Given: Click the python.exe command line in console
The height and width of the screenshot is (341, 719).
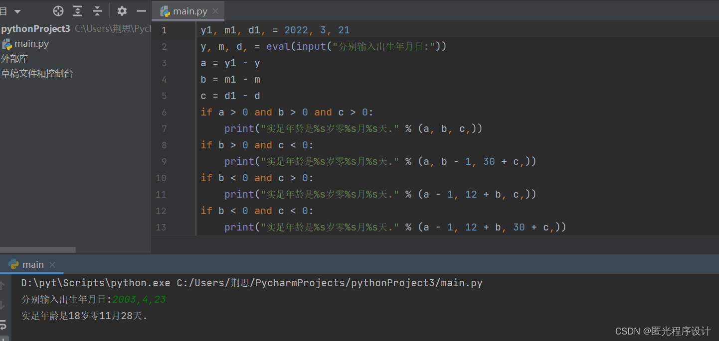Looking at the screenshot, I should [x=252, y=283].
